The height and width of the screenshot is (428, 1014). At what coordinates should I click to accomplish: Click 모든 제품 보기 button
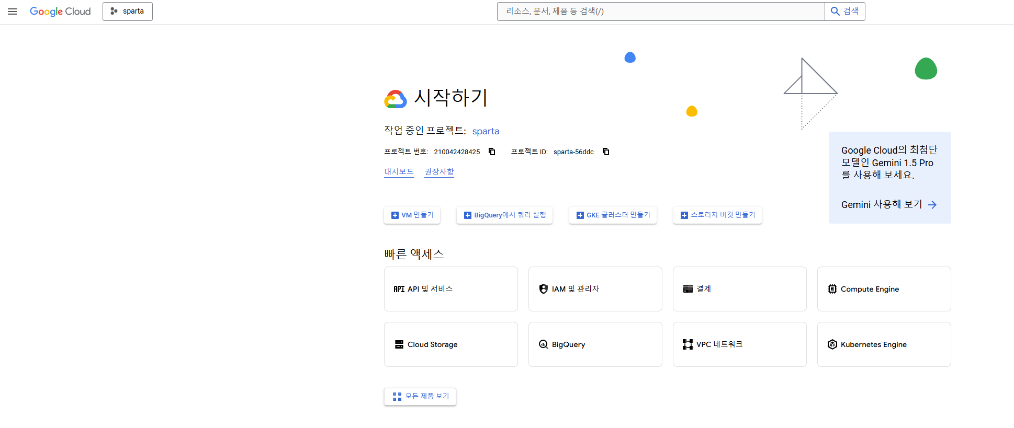(x=420, y=397)
